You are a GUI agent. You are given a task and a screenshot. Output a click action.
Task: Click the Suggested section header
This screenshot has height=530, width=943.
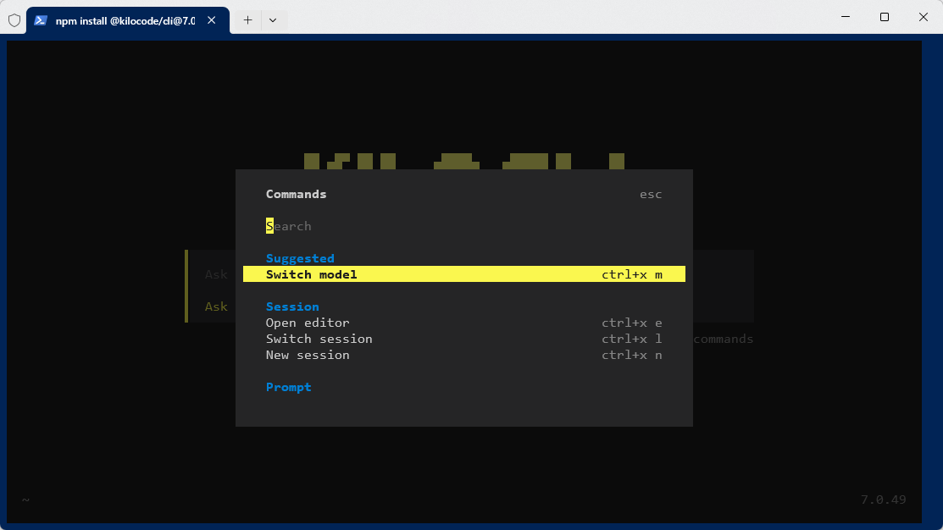click(x=300, y=258)
